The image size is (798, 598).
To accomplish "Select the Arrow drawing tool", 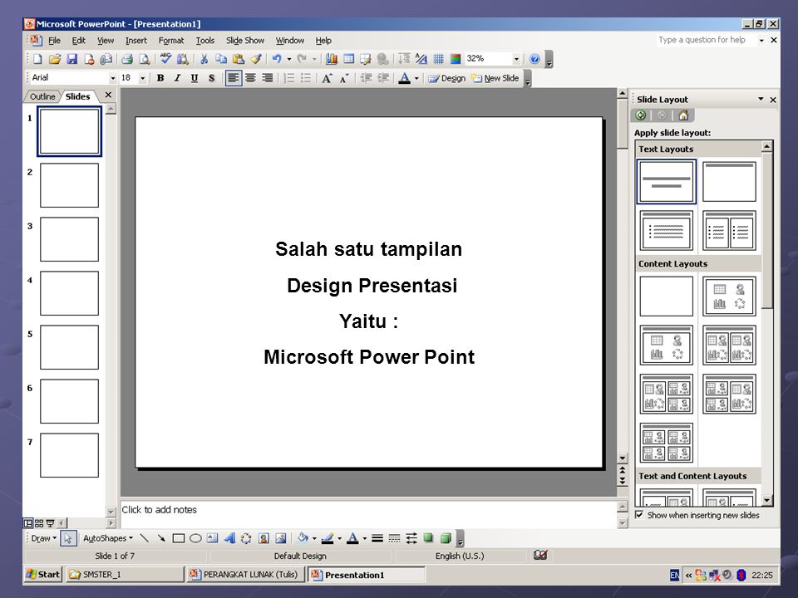I will pyautogui.click(x=161, y=538).
